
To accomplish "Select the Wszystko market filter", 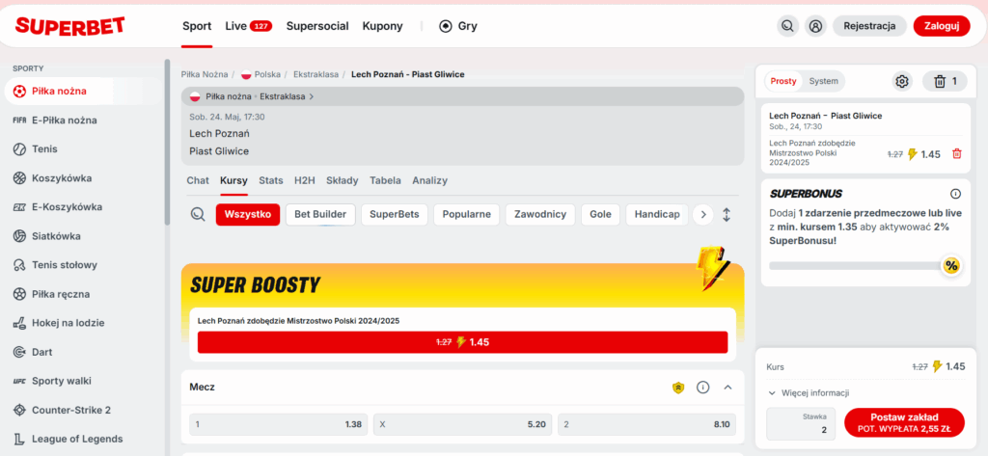I will [x=248, y=214].
